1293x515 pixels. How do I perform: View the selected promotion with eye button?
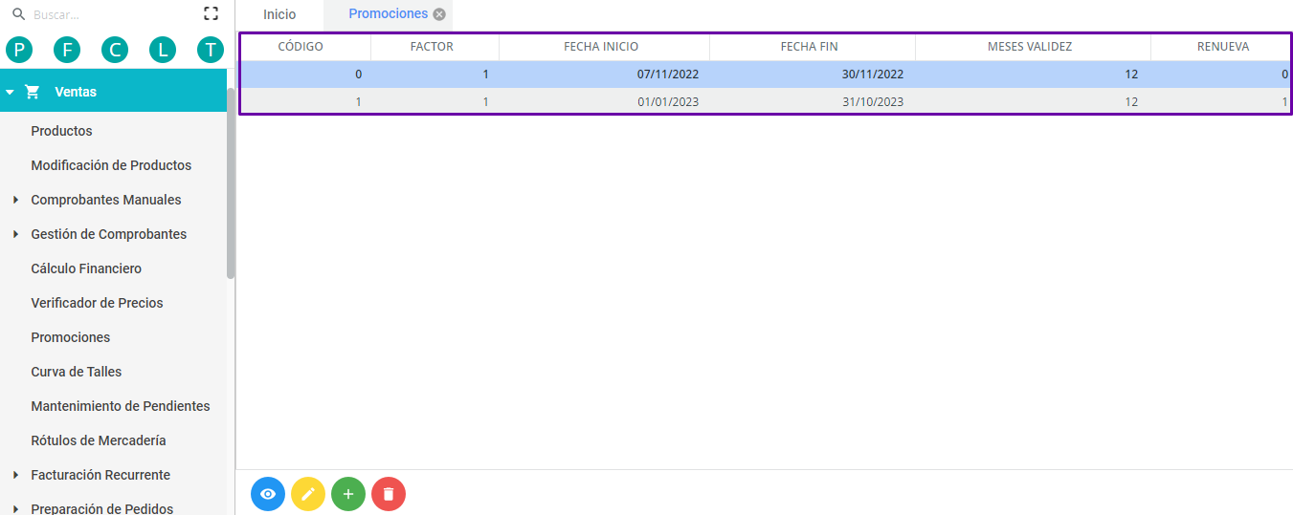(268, 494)
